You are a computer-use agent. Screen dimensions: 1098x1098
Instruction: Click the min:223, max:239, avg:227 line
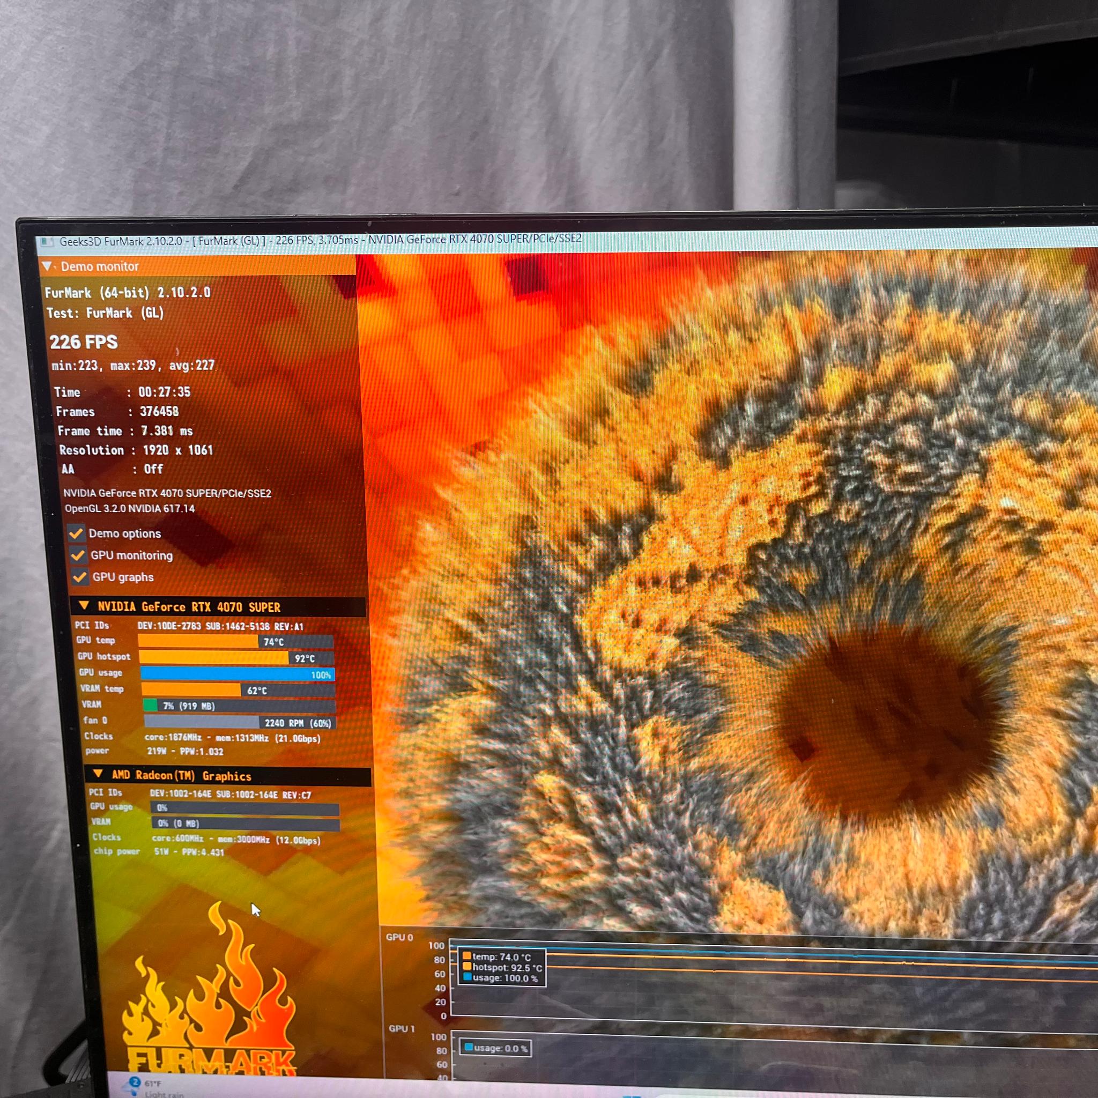click(133, 365)
